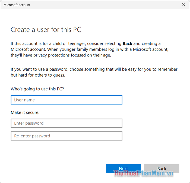
Task: Click the 'Who's going to use this PC?' label
Action: 37,89
